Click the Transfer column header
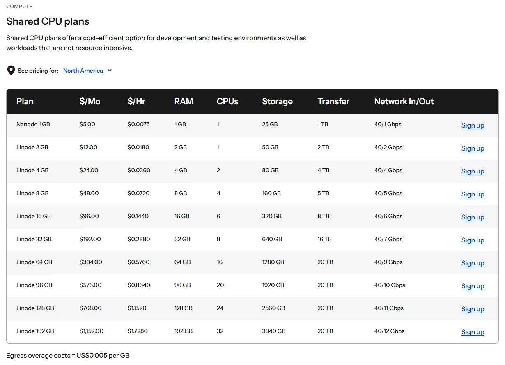The width and height of the screenshot is (505, 365). click(x=333, y=101)
